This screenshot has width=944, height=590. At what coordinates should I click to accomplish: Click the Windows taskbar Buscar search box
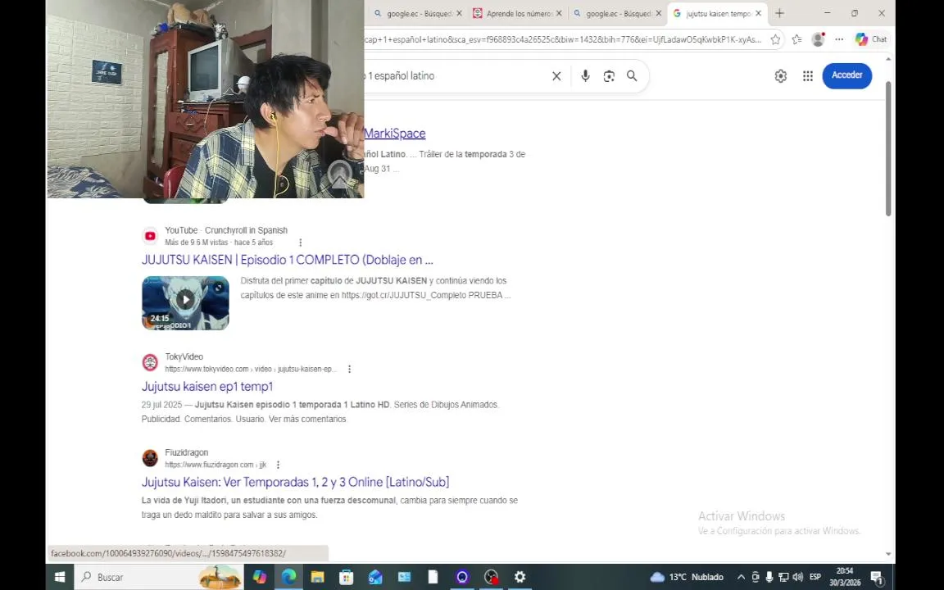(x=159, y=577)
